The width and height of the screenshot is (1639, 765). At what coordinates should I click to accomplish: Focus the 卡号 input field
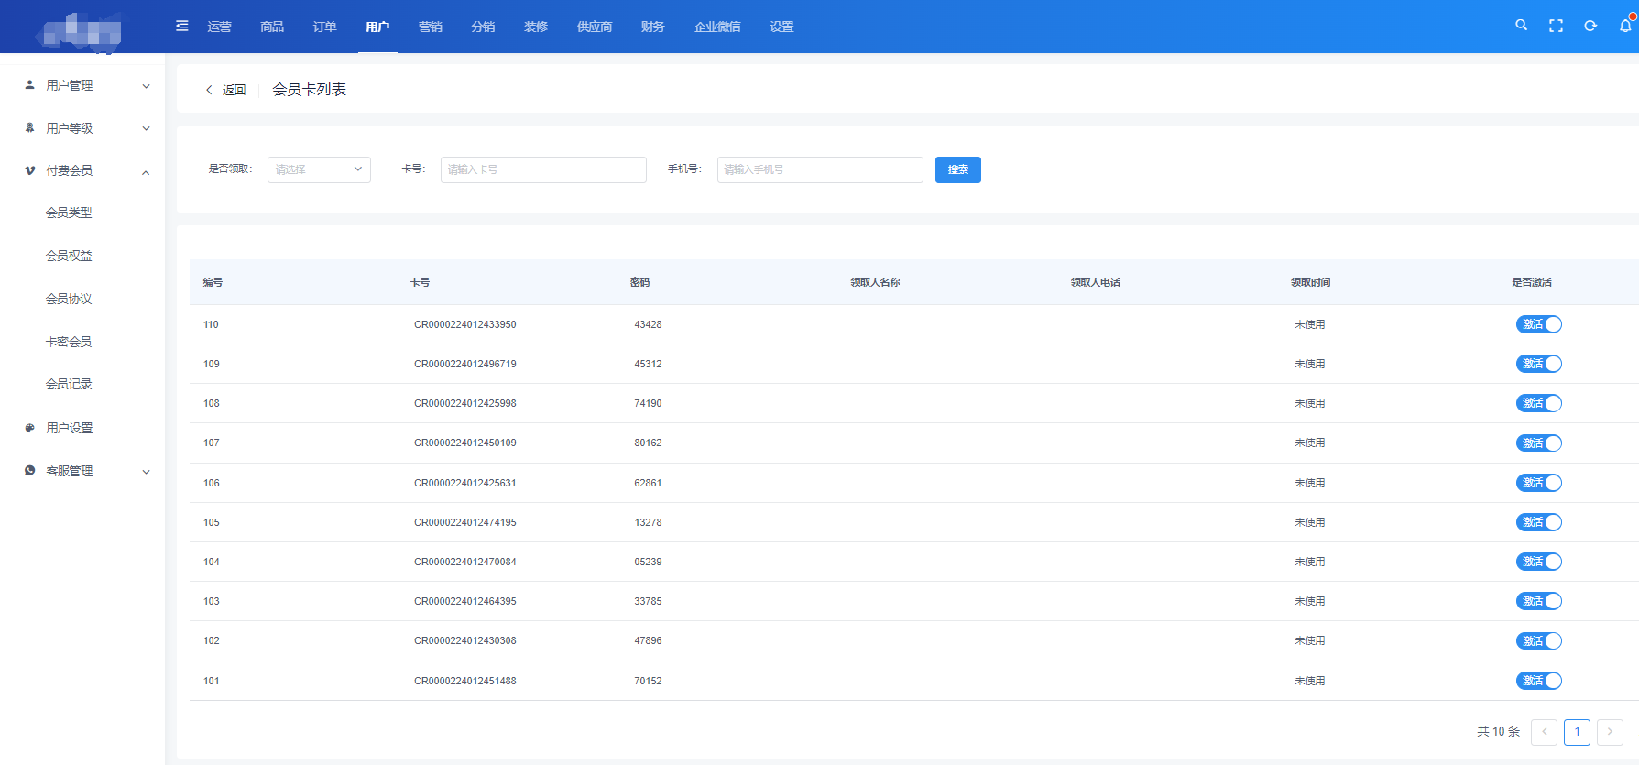pyautogui.click(x=543, y=169)
